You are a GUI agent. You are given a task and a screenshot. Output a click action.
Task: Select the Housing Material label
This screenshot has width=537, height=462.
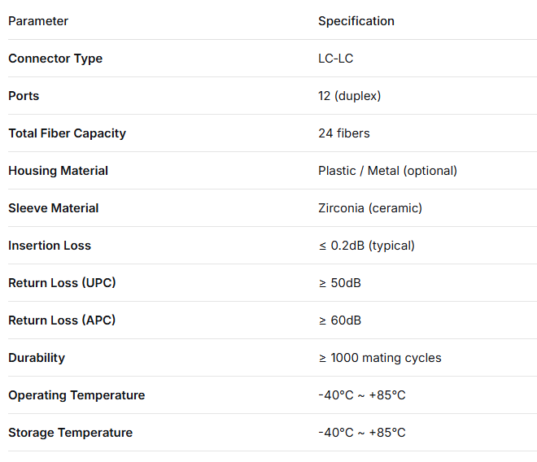pyautogui.click(x=59, y=171)
